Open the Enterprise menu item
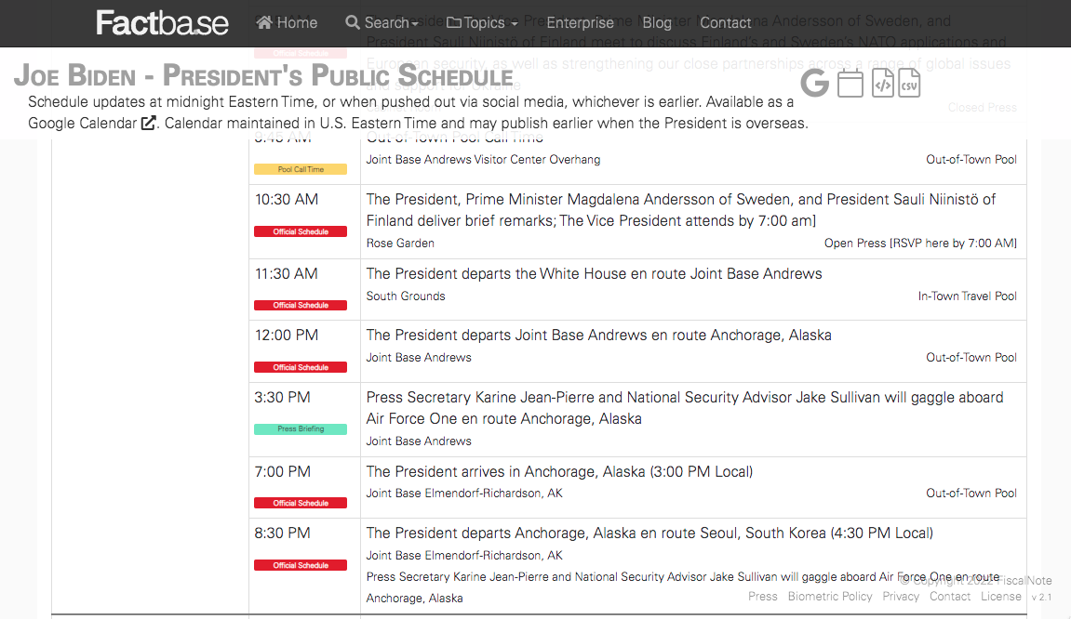Screen dimensions: 1071x619 (x=580, y=22)
